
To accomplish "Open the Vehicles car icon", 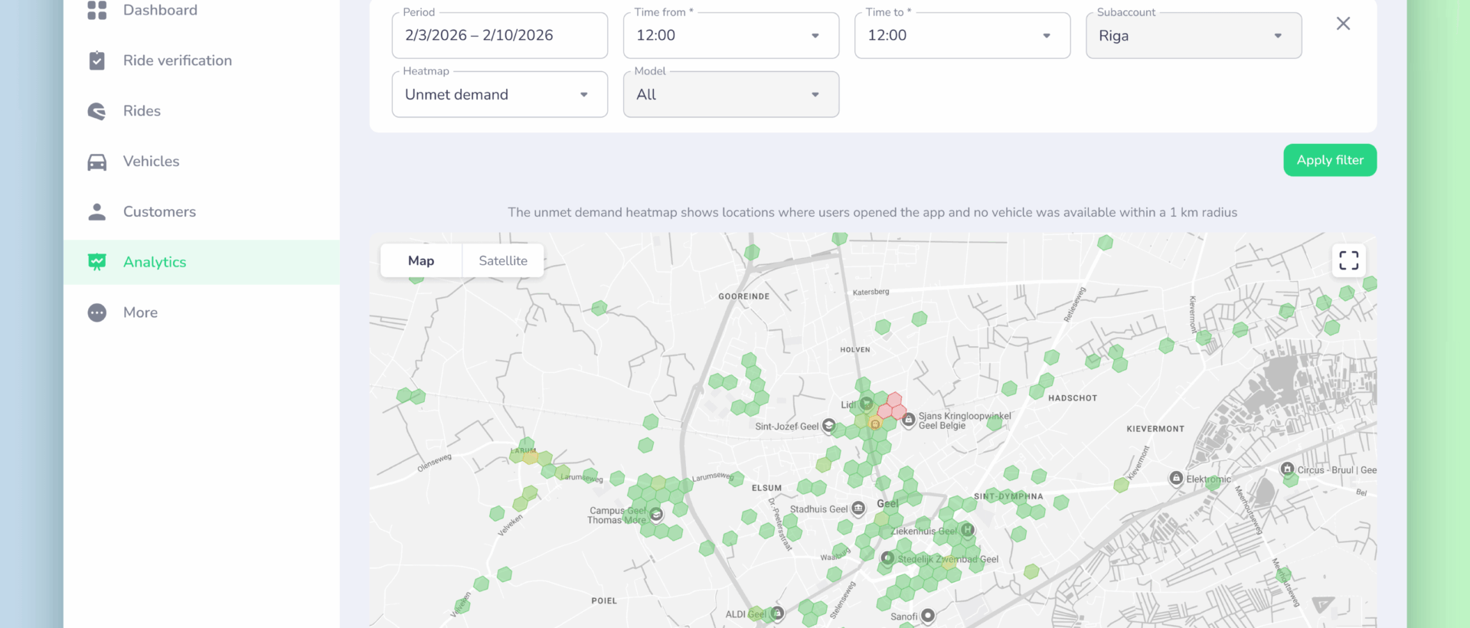I will coord(97,162).
